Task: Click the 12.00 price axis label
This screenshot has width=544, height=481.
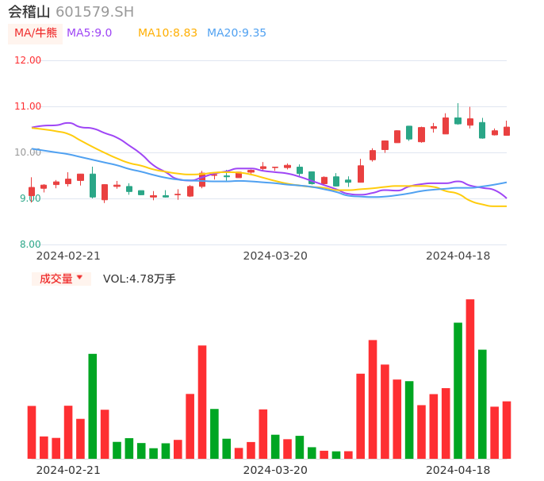Action: click(x=29, y=60)
